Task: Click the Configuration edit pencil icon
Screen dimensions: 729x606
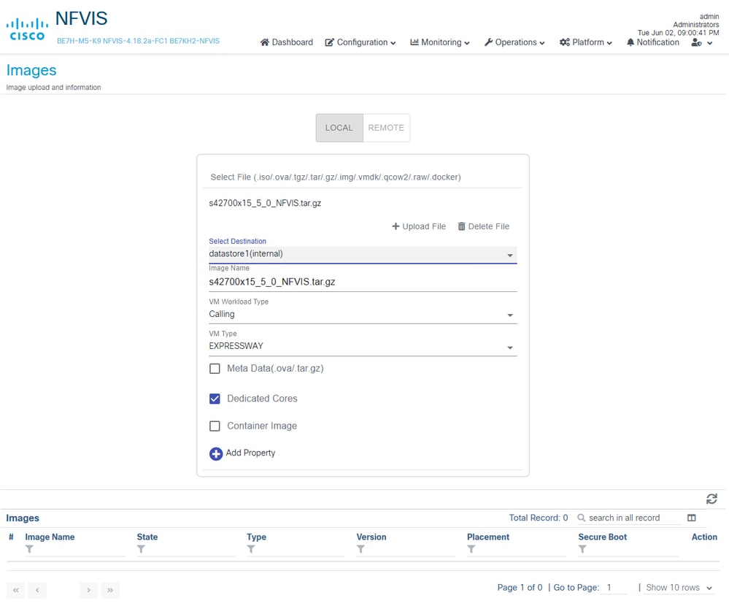Action: point(330,42)
